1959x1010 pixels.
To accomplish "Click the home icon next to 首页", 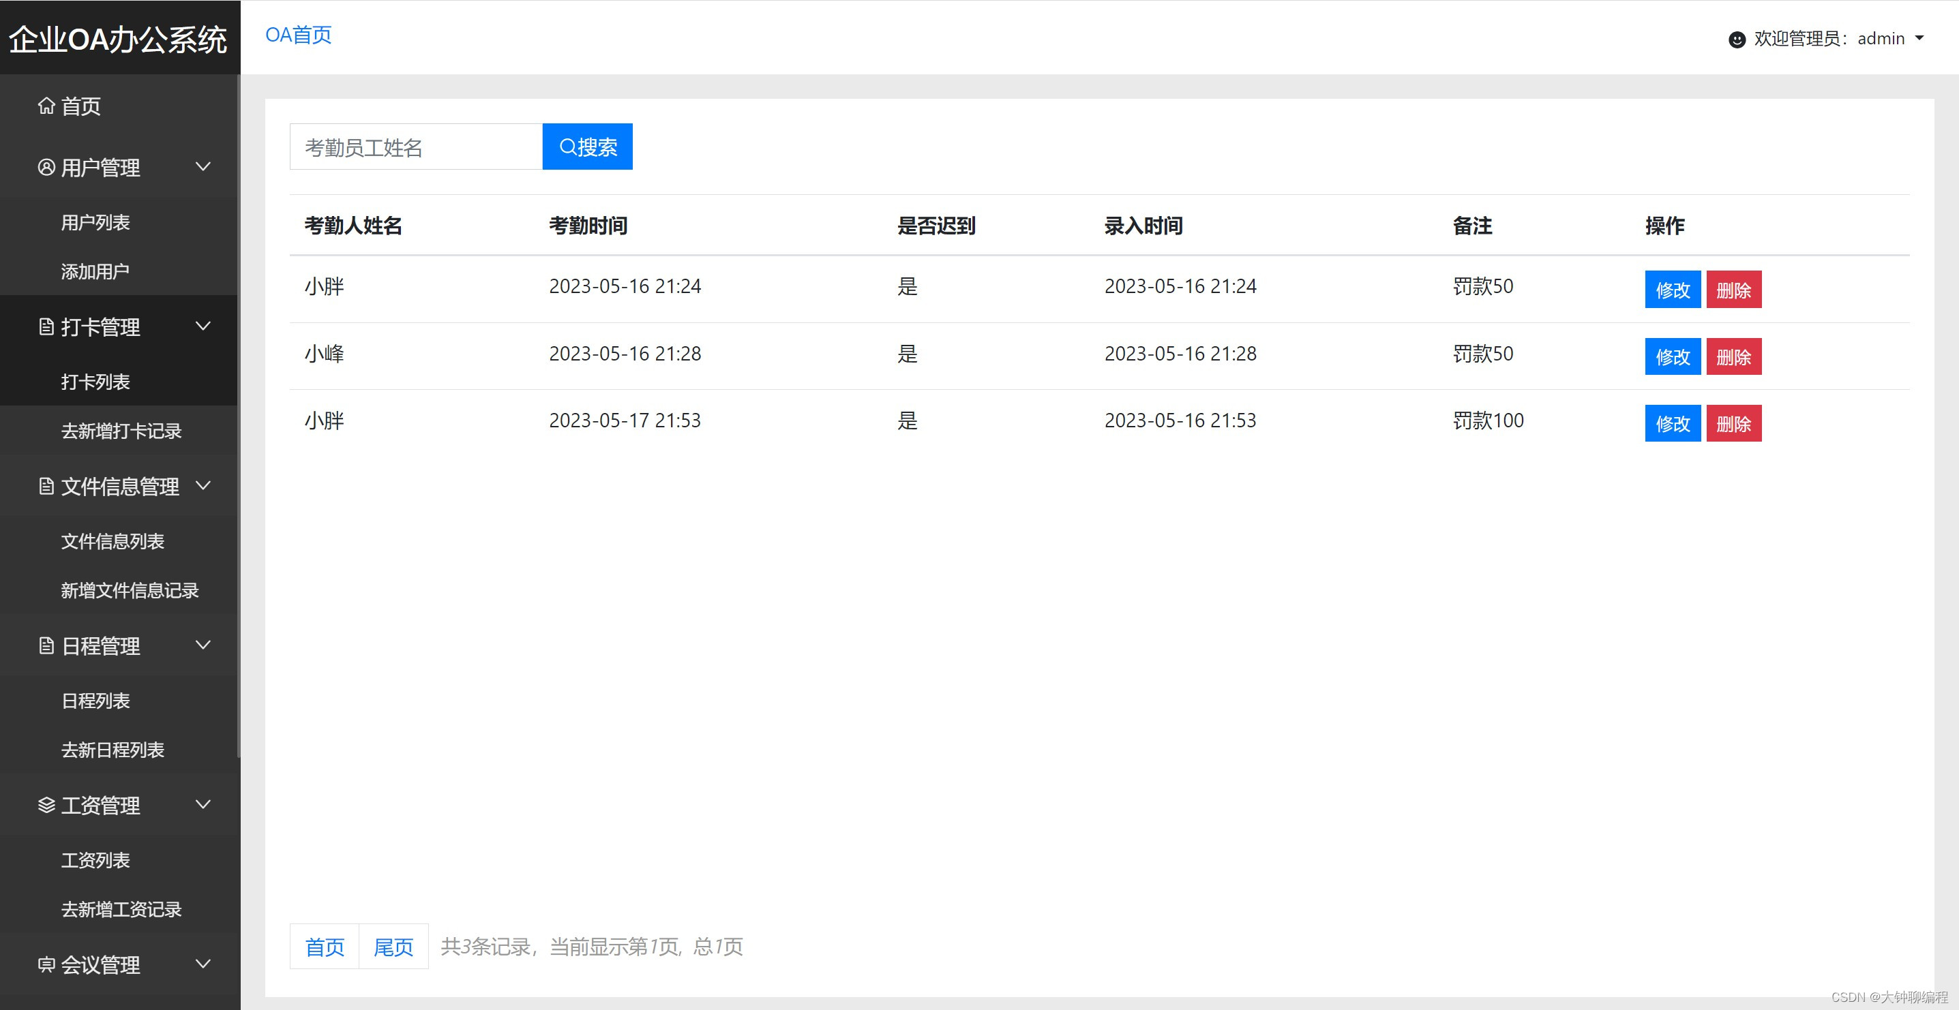I will [46, 106].
